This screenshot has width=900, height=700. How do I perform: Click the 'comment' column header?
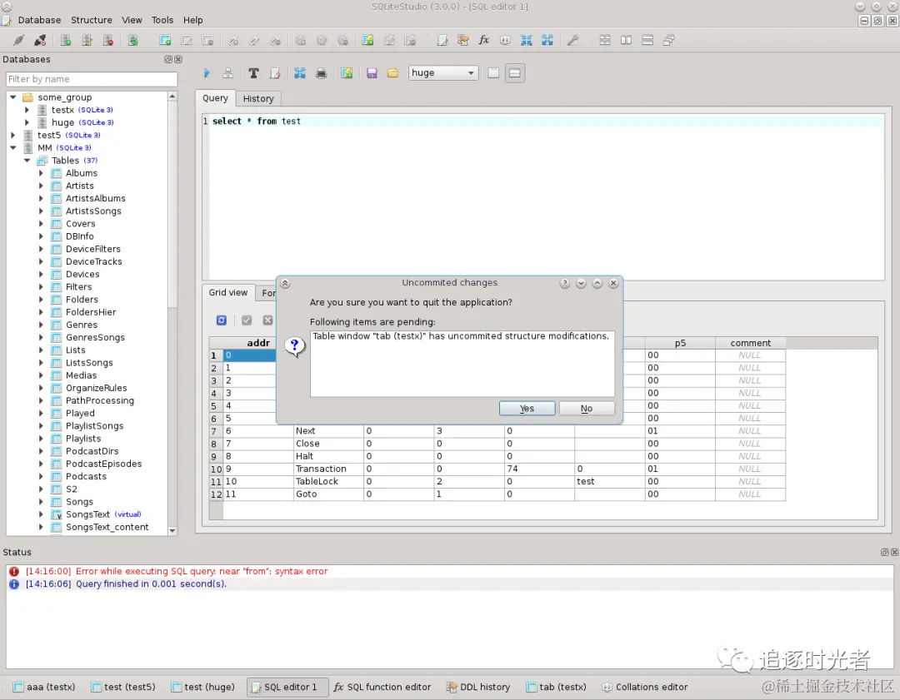click(750, 343)
